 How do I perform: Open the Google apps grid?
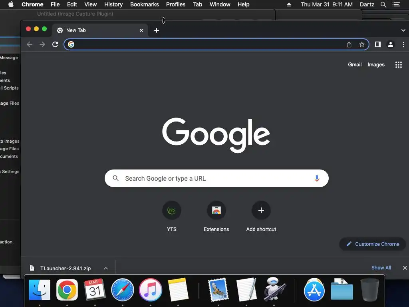[398, 65]
